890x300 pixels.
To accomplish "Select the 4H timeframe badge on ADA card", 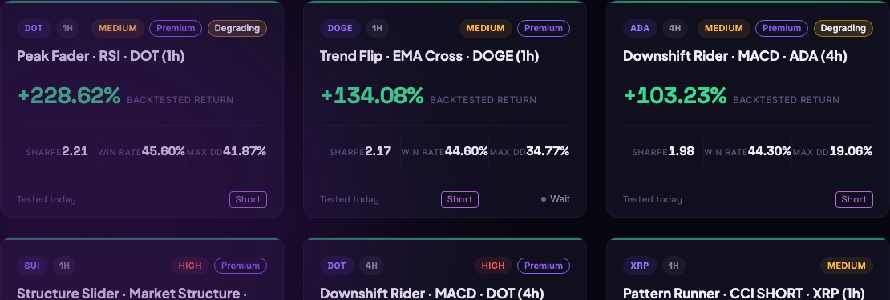I will 675,28.
